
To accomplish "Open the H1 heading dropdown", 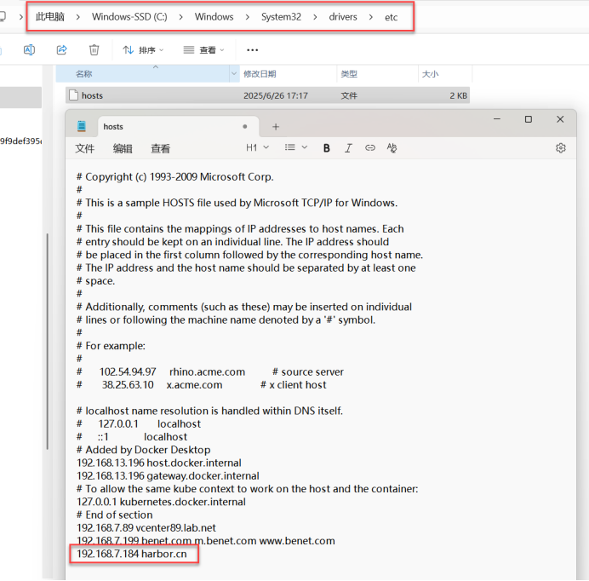I will (257, 147).
